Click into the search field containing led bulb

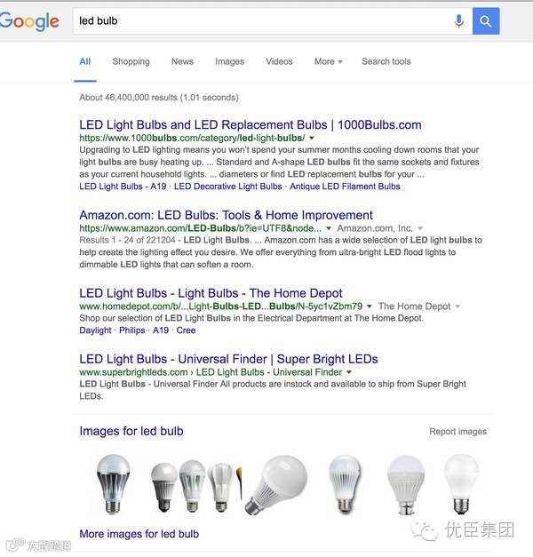pyautogui.click(x=261, y=21)
